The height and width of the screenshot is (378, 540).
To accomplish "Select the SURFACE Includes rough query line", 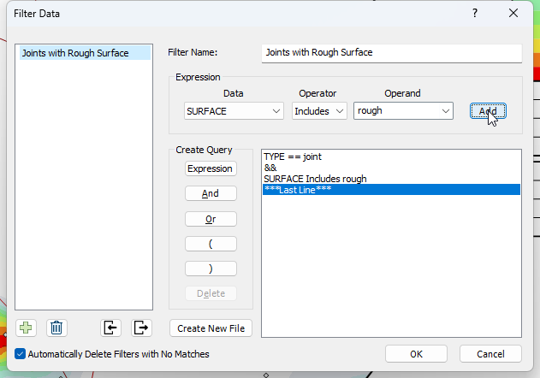I will pos(391,179).
